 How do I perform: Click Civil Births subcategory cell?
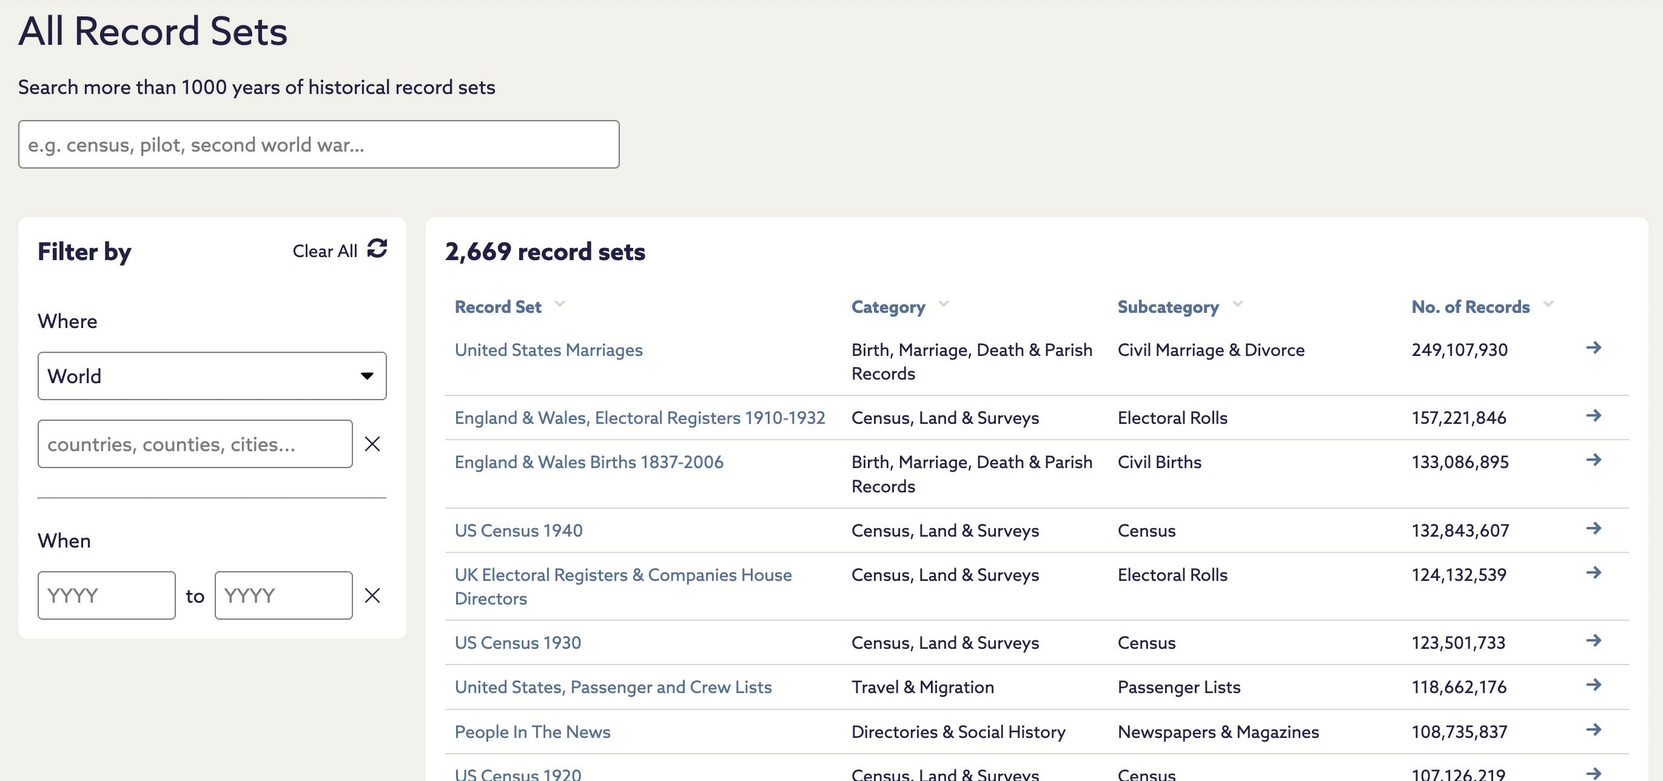pos(1159,462)
